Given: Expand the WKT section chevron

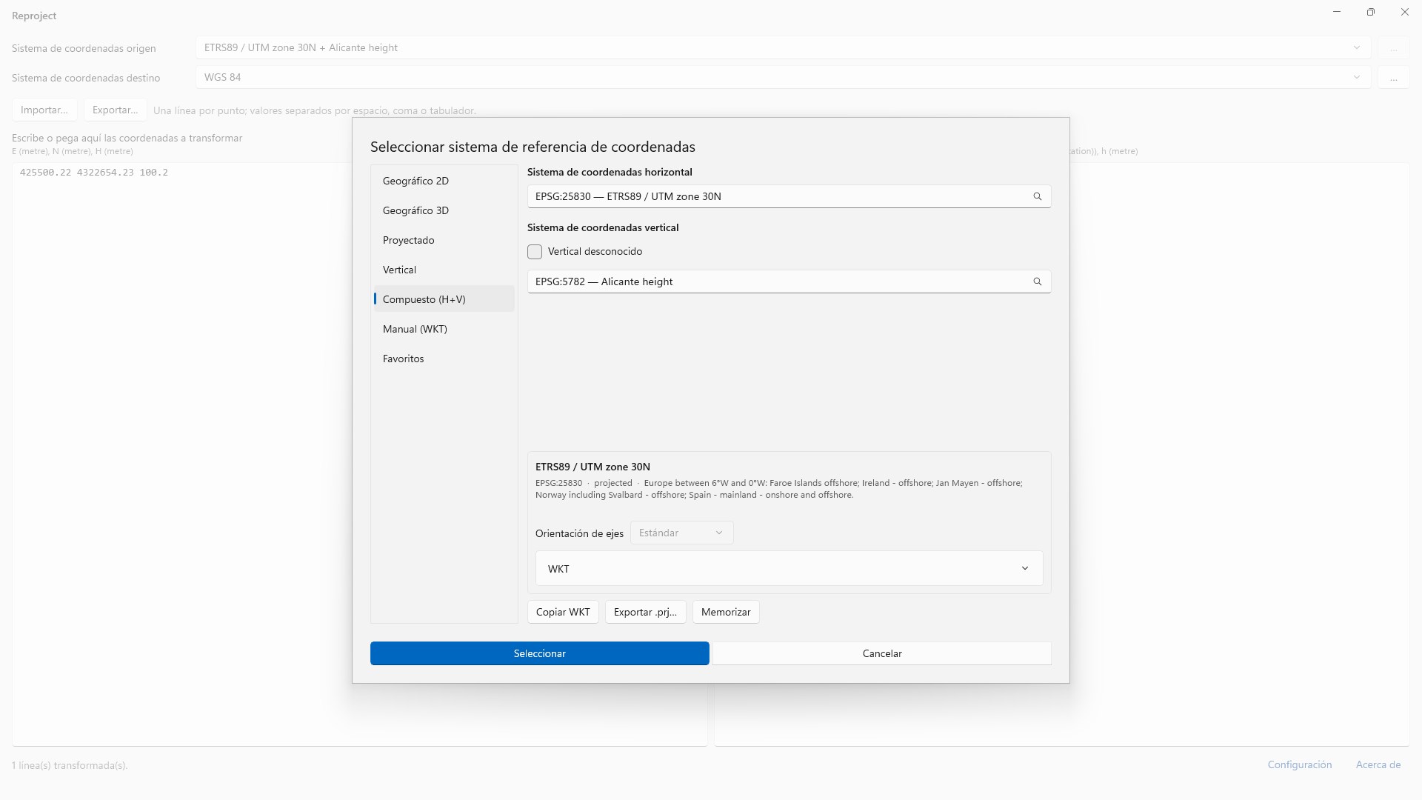Looking at the screenshot, I should (1025, 568).
